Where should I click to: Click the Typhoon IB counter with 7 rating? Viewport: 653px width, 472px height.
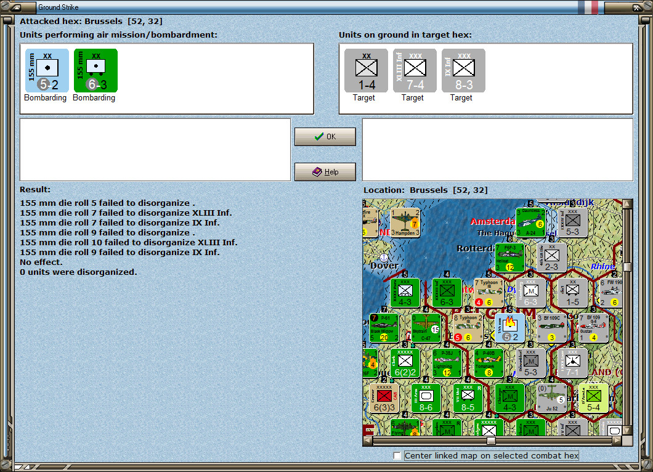[x=489, y=293]
